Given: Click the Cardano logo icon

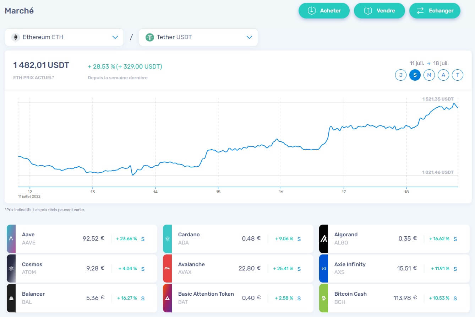Looking at the screenshot, I should 167,238.
